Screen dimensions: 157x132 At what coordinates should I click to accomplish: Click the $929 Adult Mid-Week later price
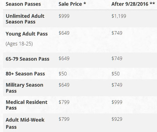coord(117,119)
